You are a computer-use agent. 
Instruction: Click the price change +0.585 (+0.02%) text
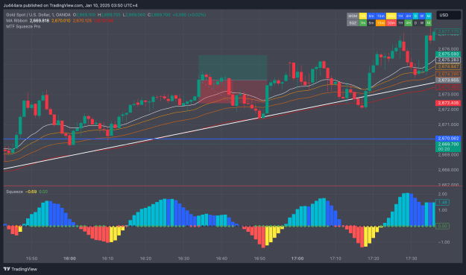189,15
